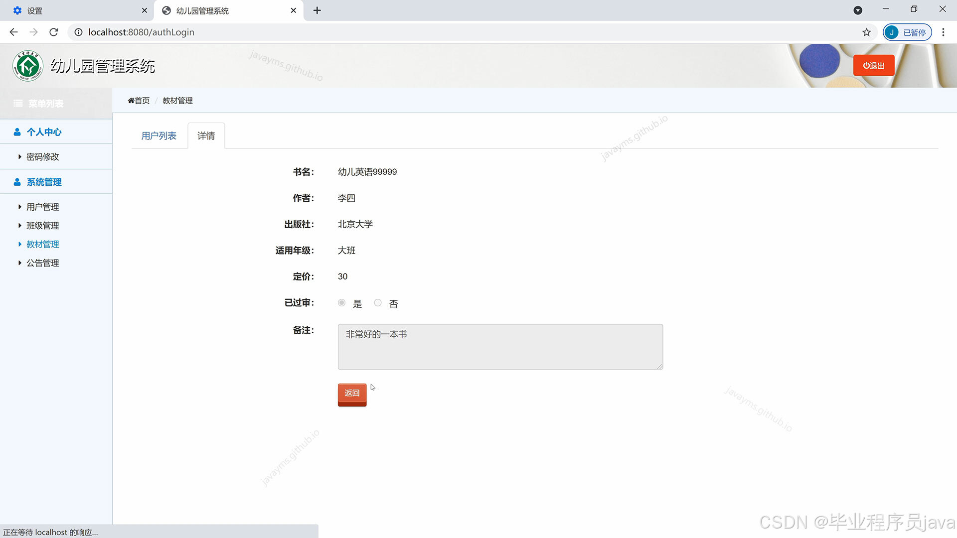
Task: Close the 设置 browser tab
Action: click(145, 10)
